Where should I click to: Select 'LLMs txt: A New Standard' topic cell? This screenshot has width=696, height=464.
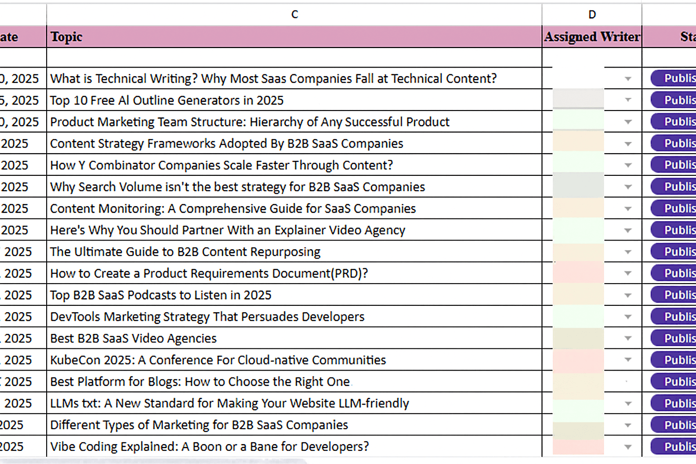(295, 403)
